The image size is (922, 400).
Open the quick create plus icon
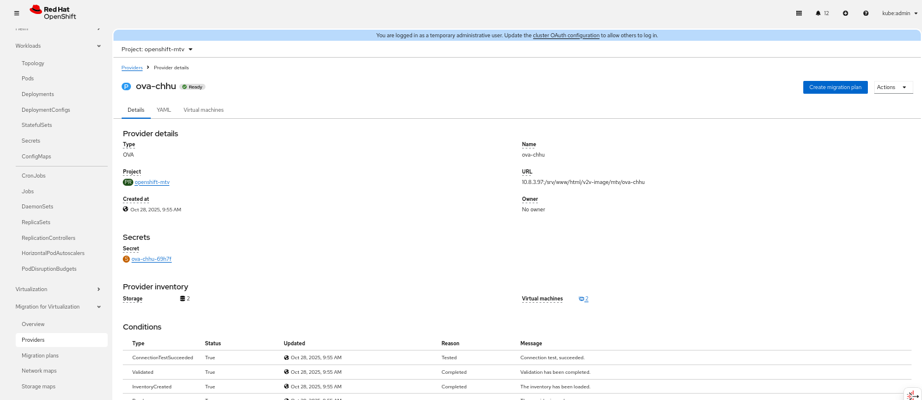(x=845, y=13)
